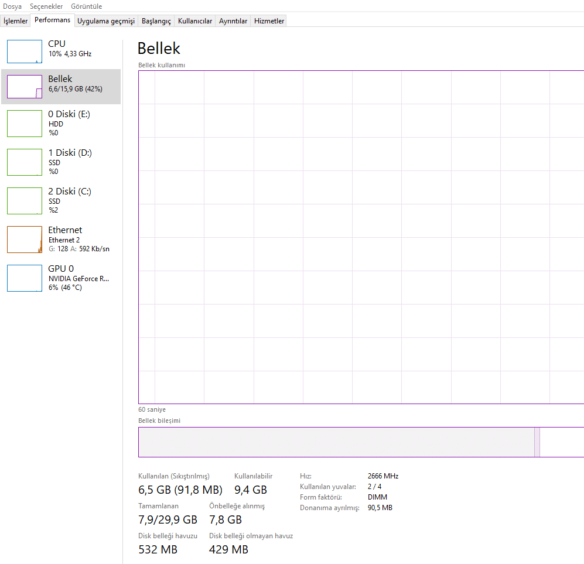The width and height of the screenshot is (584, 564).
Task: Open the Dosya menu
Action: pyautogui.click(x=12, y=6)
